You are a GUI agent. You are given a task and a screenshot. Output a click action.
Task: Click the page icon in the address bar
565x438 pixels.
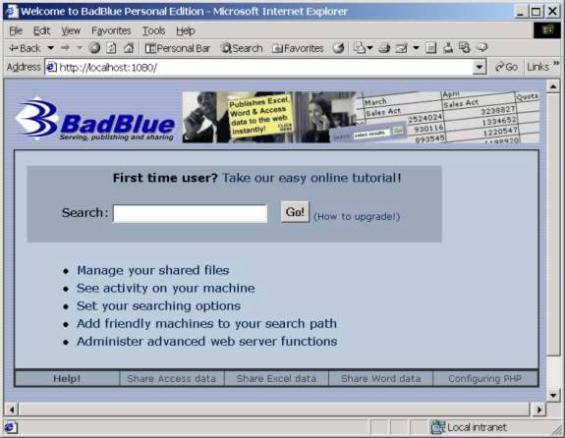(x=52, y=68)
